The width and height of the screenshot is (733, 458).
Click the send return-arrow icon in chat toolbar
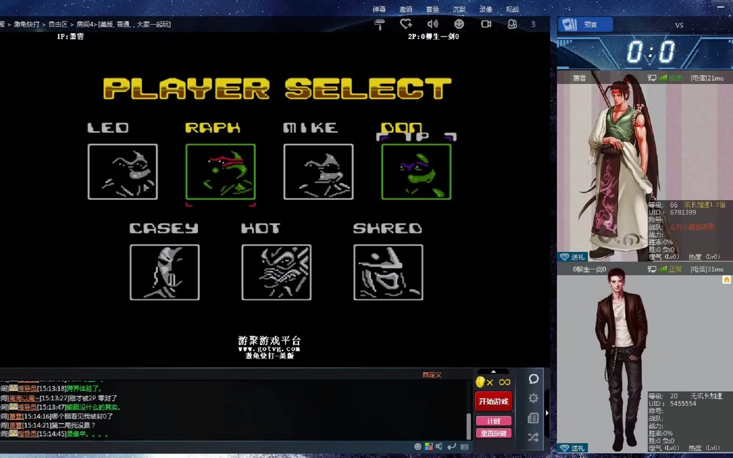click(x=452, y=447)
